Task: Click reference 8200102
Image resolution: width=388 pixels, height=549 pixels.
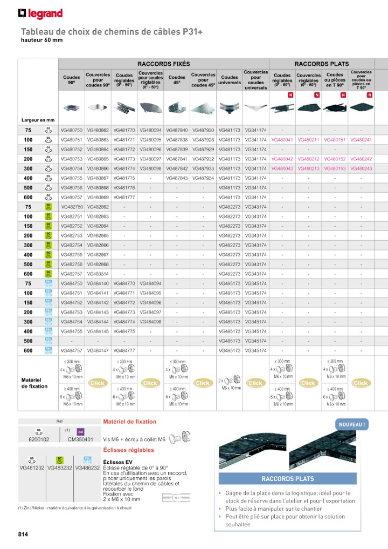Action: (x=39, y=439)
